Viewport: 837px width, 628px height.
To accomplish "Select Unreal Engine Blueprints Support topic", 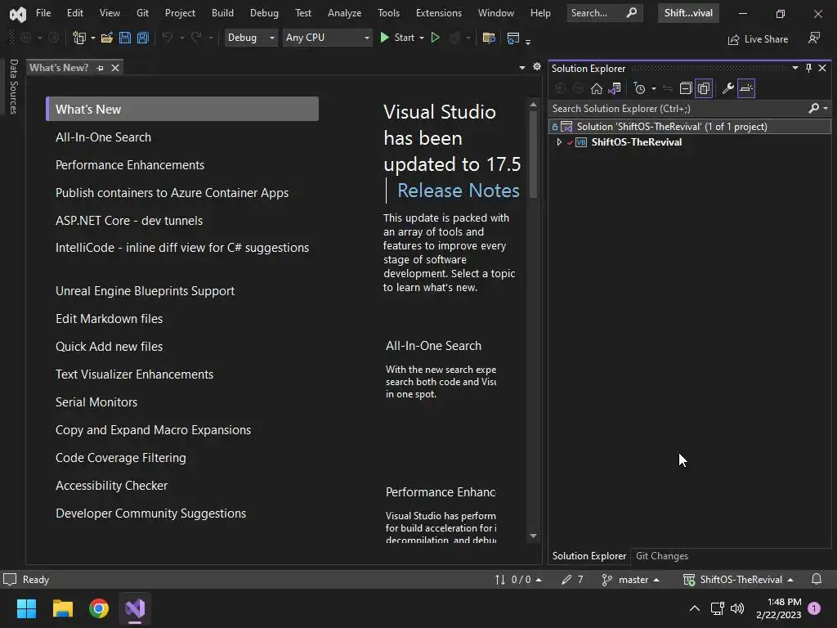I will click(145, 291).
